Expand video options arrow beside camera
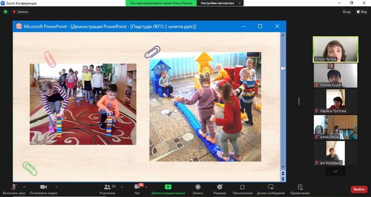The width and height of the screenshot is (371, 197). (56, 187)
